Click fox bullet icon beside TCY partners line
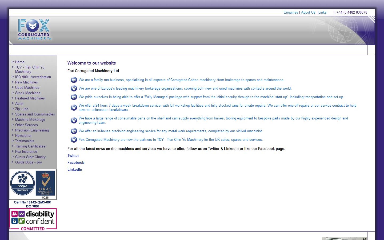This screenshot has height=240, width=384. 74,140
